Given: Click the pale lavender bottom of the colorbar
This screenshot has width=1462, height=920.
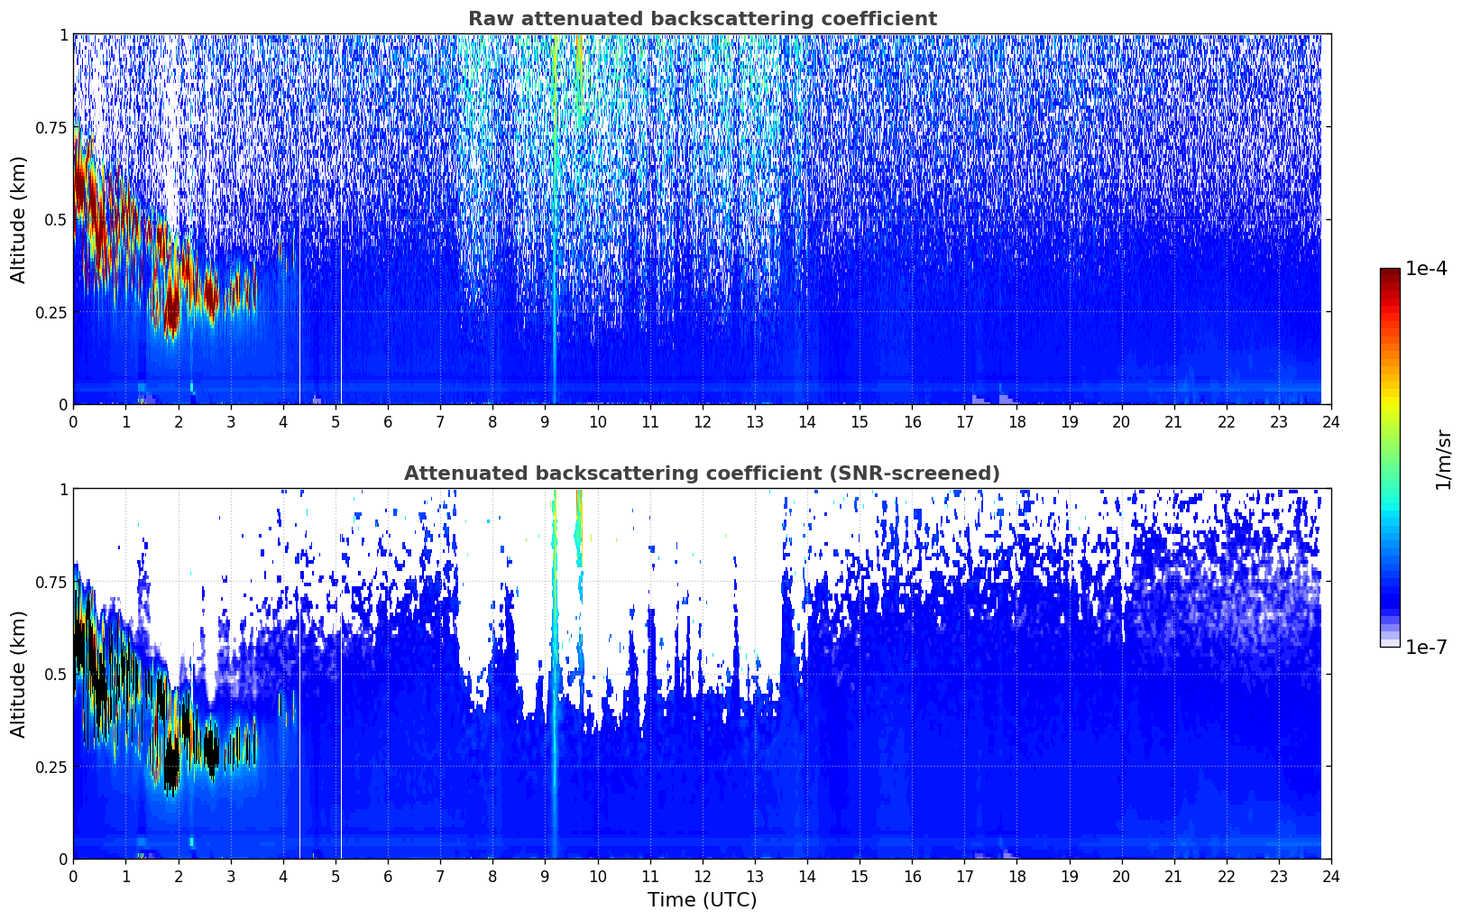Looking at the screenshot, I should click(x=1390, y=640).
